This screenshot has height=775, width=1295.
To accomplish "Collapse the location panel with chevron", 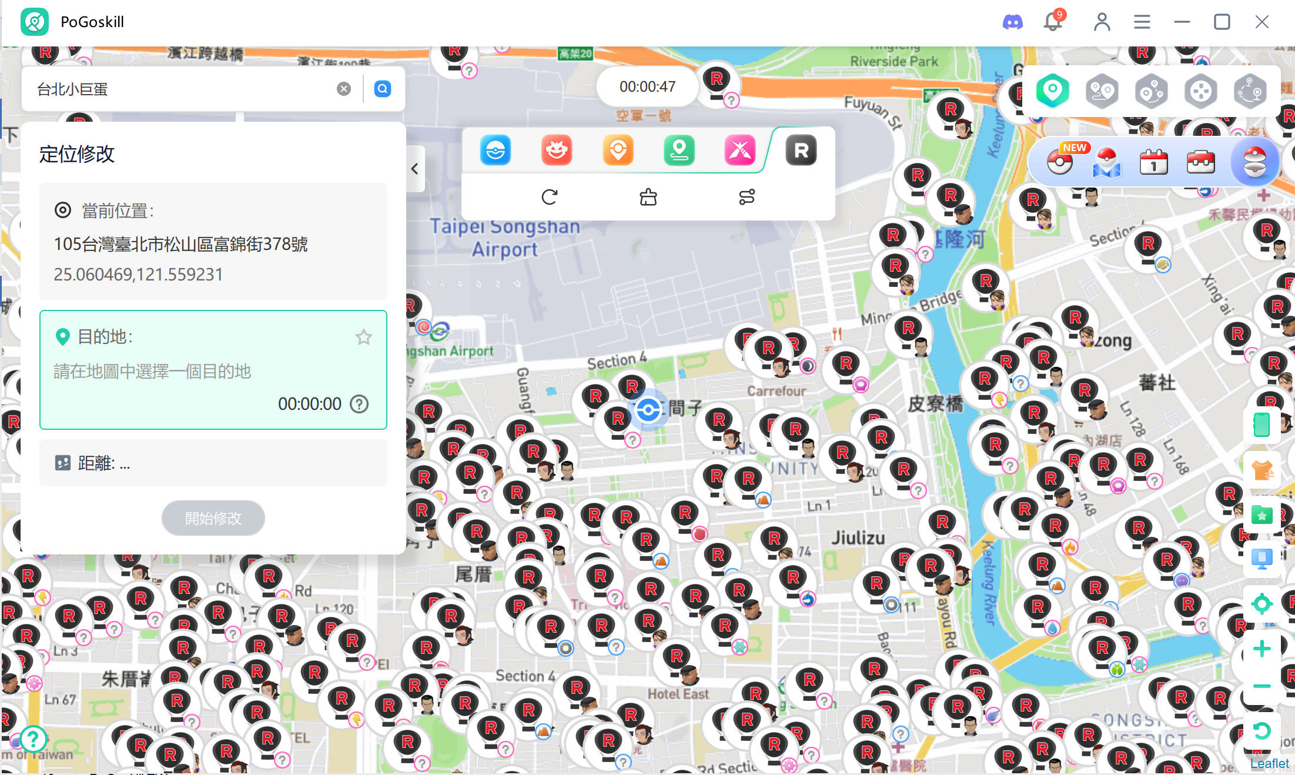I will coord(415,169).
